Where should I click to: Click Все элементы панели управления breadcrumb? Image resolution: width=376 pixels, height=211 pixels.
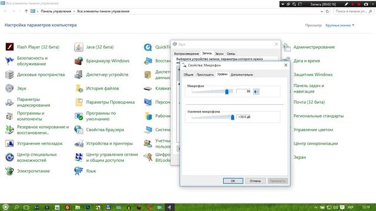click(x=103, y=11)
